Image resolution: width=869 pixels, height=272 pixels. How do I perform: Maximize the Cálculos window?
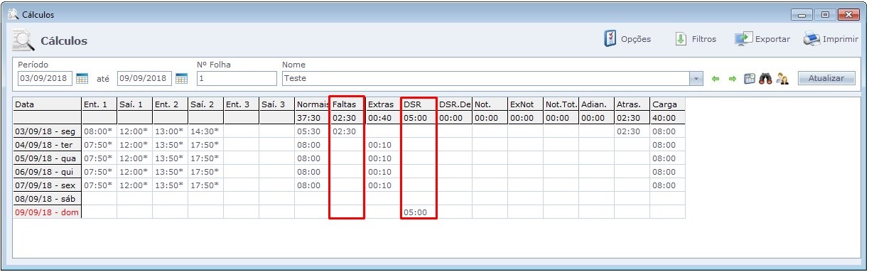tap(825, 14)
